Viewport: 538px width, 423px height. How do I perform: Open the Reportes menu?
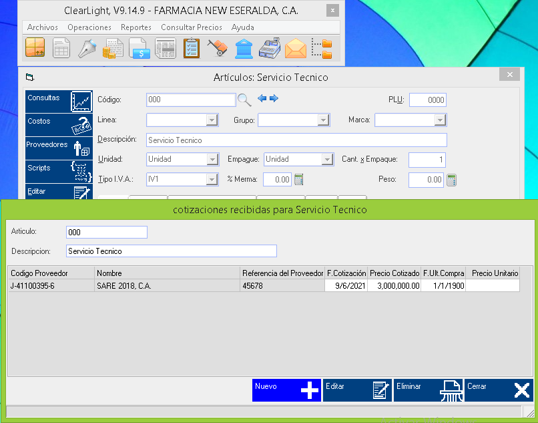coord(136,27)
